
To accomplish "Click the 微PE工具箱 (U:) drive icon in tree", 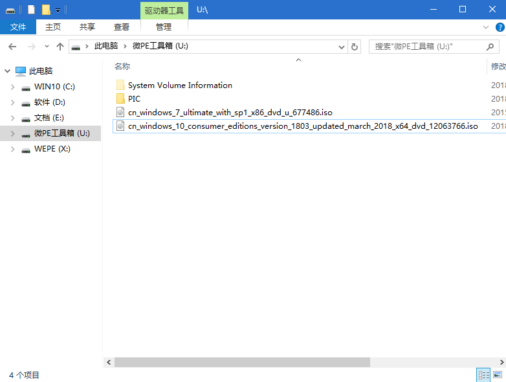I will 26,135.
